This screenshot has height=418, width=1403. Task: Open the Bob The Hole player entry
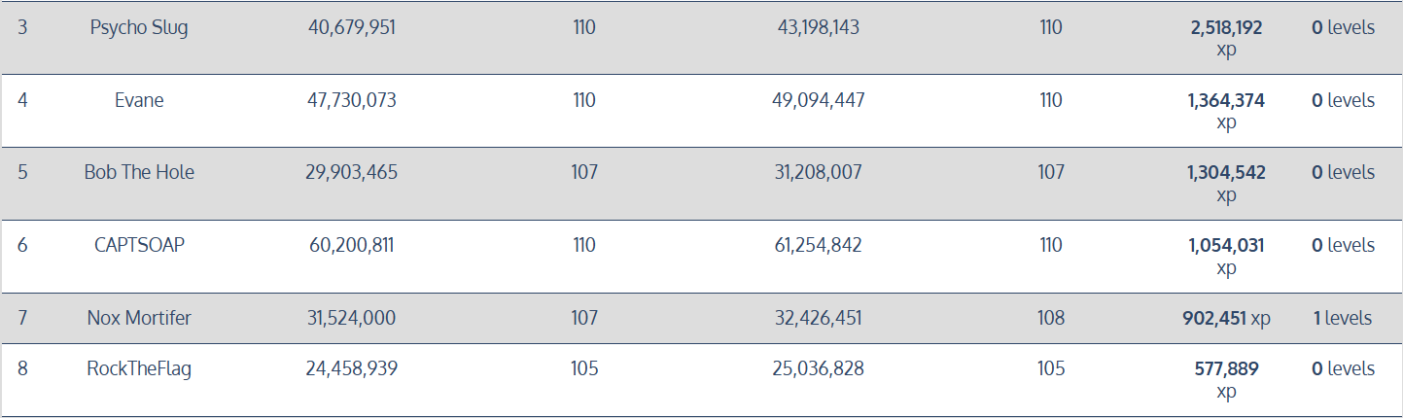[139, 172]
